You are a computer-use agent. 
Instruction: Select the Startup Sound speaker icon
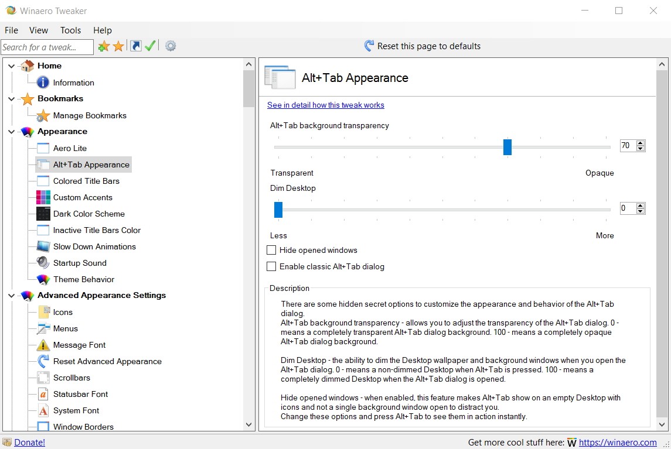(42, 263)
